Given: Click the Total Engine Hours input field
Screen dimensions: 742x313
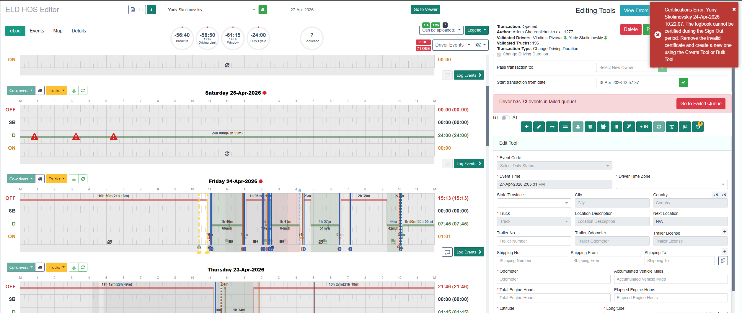Looking at the screenshot, I should pyautogui.click(x=554, y=298).
